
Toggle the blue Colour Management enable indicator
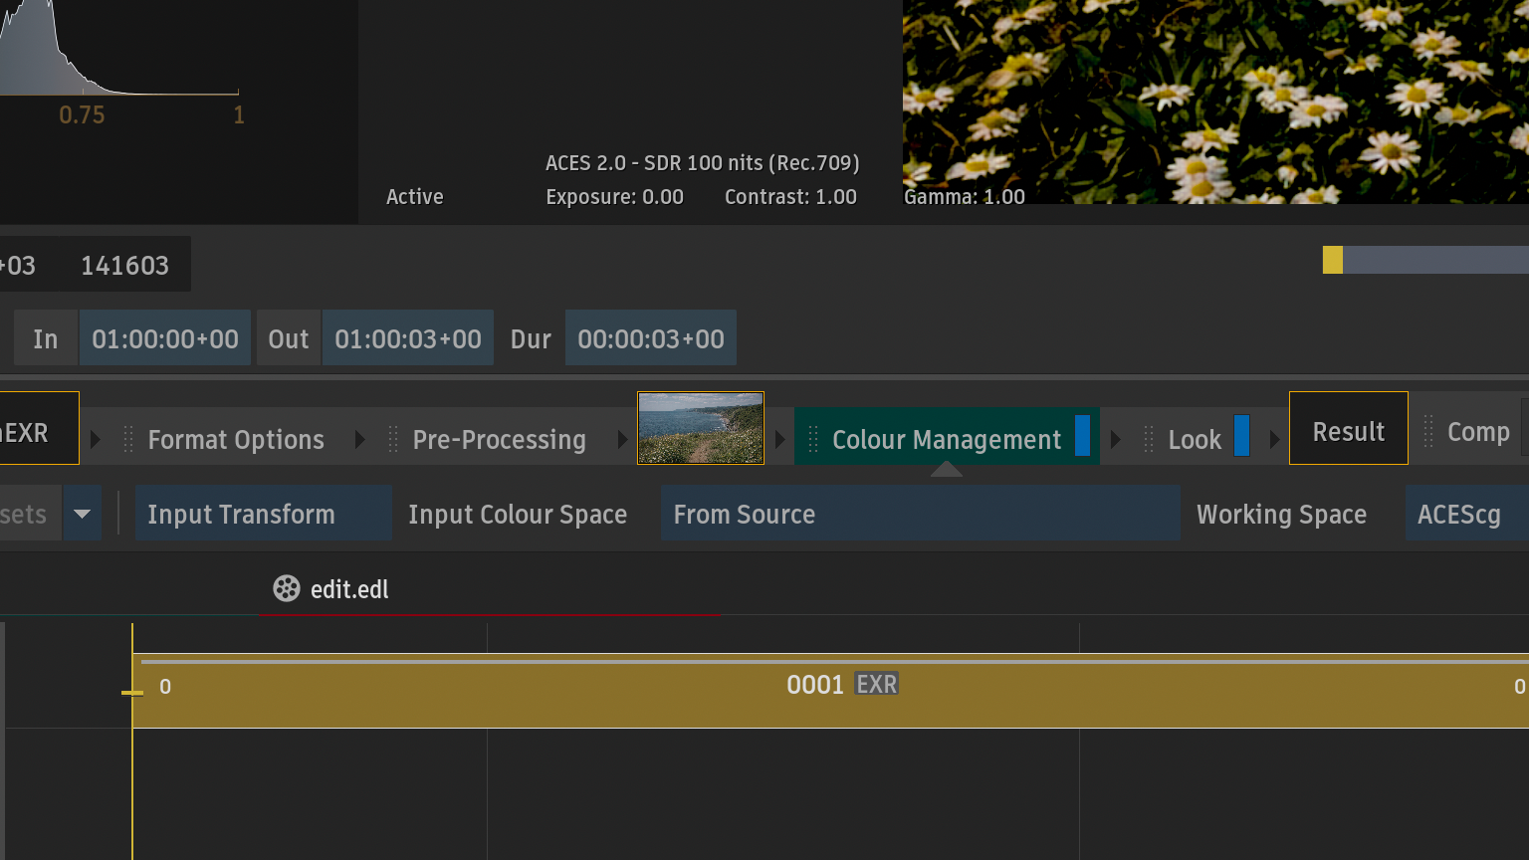tap(1082, 436)
